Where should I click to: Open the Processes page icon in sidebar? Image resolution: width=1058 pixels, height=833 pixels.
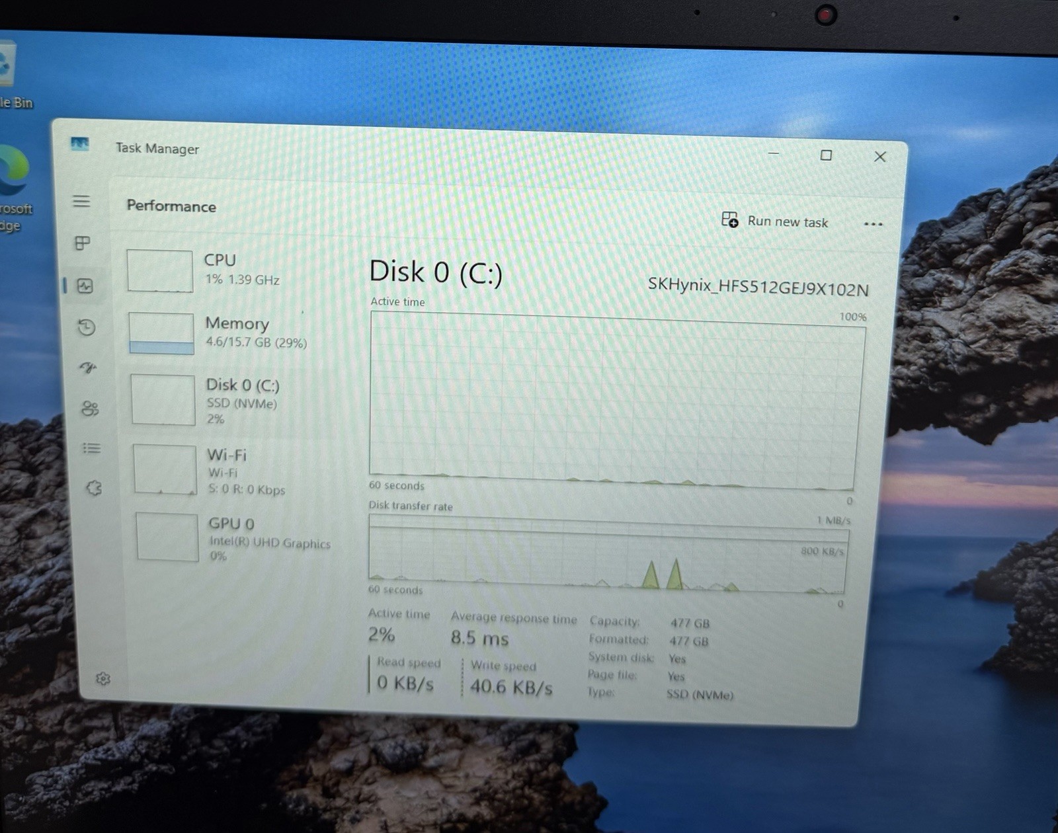point(83,243)
